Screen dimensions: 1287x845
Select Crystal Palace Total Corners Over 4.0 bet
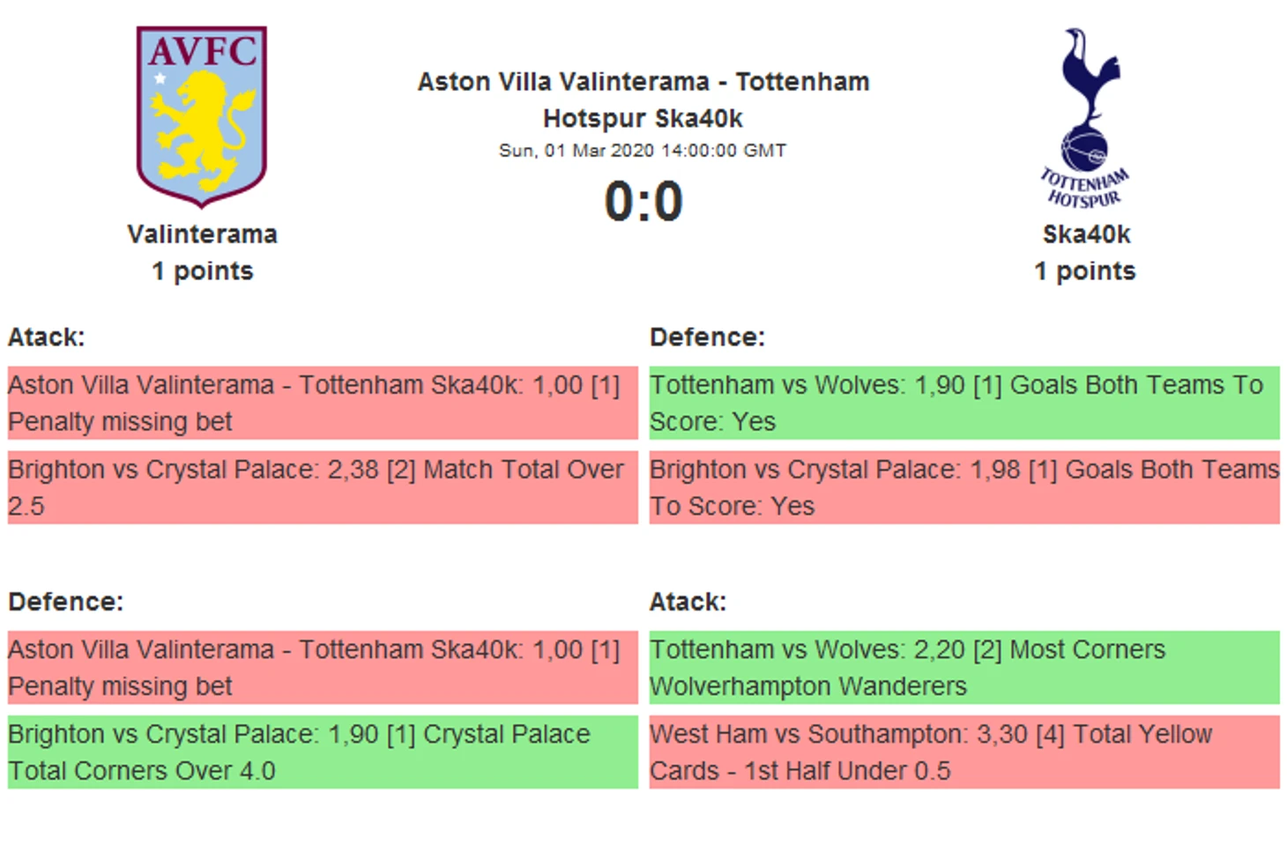click(323, 752)
